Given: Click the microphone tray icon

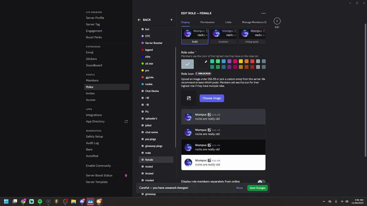Looking at the screenshot, I should [x=336, y=201].
